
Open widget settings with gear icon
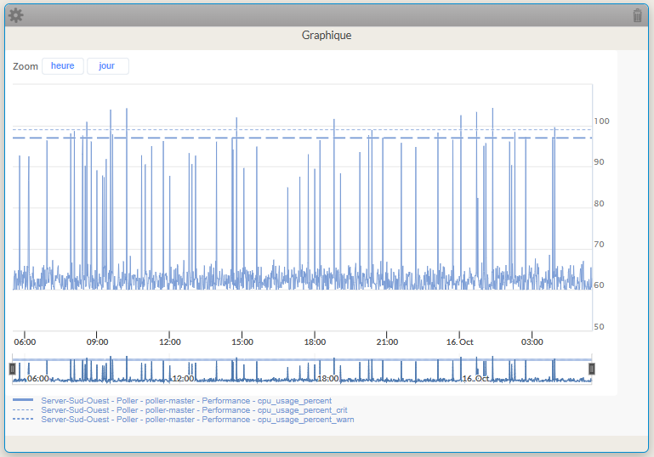tap(16, 15)
